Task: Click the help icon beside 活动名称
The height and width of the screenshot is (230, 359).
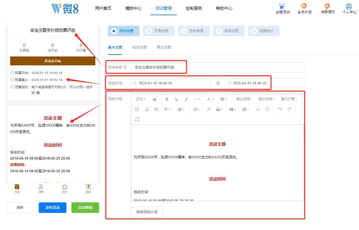Action: [125, 68]
